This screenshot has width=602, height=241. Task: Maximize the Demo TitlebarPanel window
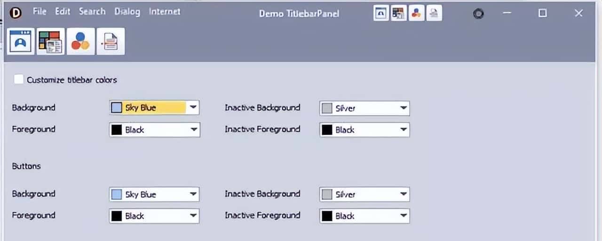point(543,13)
